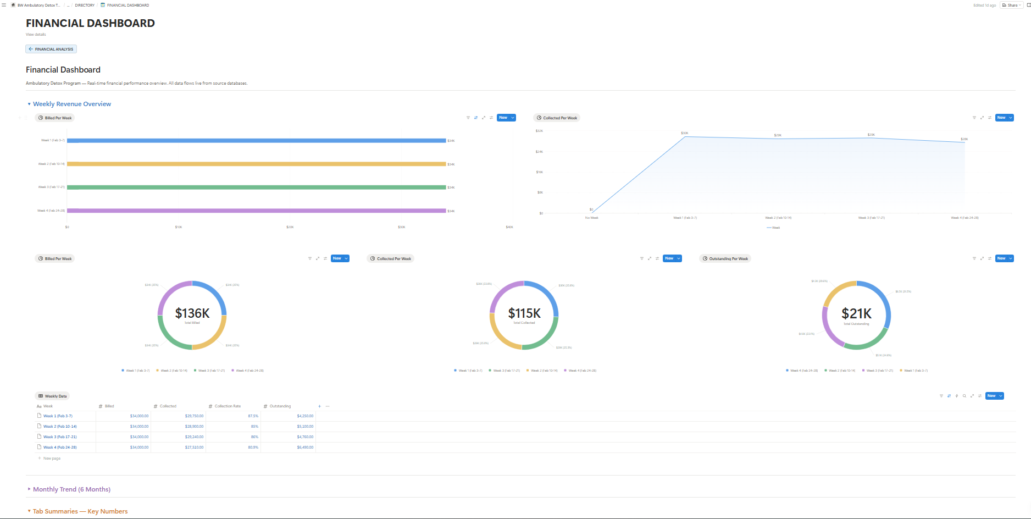Open automations for the Weekly Data table
The width and height of the screenshot is (1031, 519).
click(956, 395)
